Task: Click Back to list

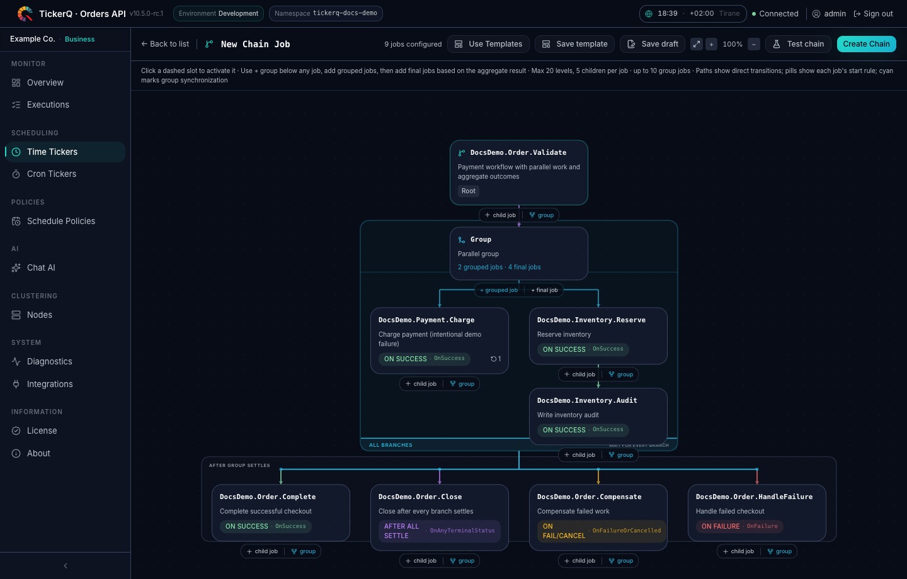Action: 165,44
